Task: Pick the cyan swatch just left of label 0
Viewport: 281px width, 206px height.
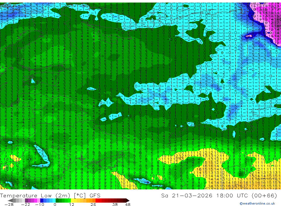Action: pyautogui.click(x=54, y=201)
